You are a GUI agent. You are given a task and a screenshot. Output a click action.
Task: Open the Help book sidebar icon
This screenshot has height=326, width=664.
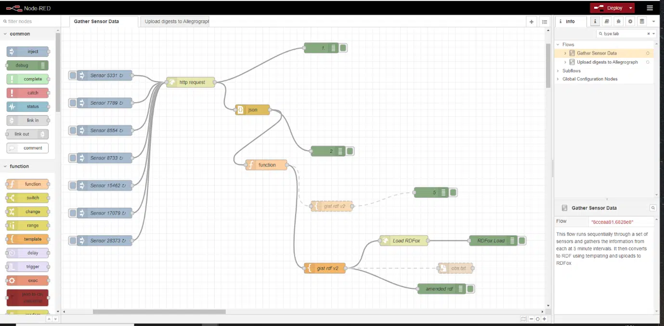click(607, 21)
